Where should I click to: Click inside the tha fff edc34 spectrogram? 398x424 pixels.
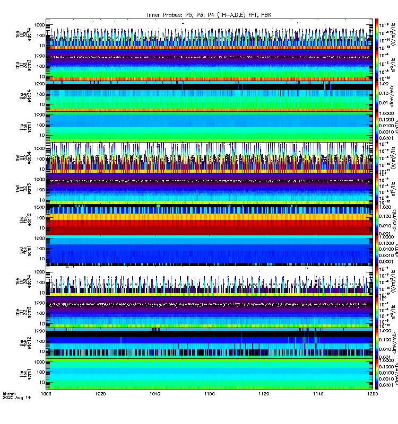[x=209, y=34]
